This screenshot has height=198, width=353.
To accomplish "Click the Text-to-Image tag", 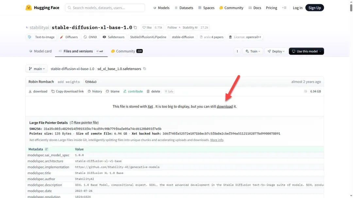I will (x=42, y=37).
